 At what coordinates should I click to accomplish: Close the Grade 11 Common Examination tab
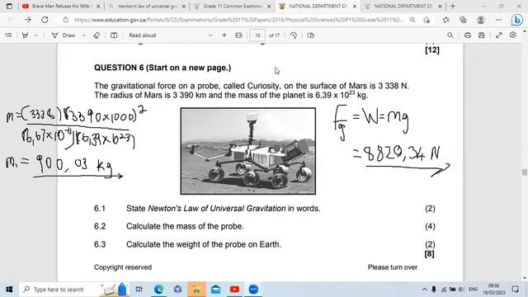pos(269,7)
